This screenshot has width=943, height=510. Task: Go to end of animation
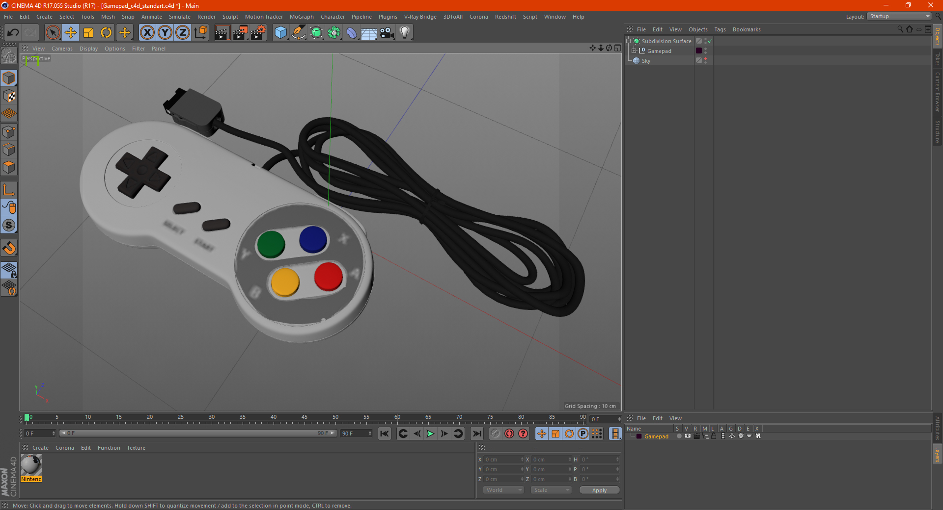click(x=477, y=433)
